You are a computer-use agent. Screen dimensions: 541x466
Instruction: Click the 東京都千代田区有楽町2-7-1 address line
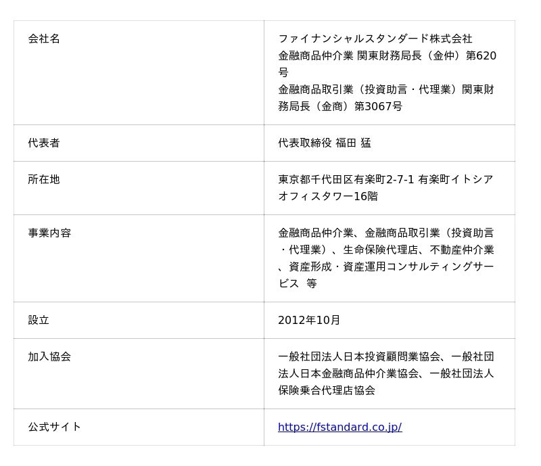[x=346, y=180]
